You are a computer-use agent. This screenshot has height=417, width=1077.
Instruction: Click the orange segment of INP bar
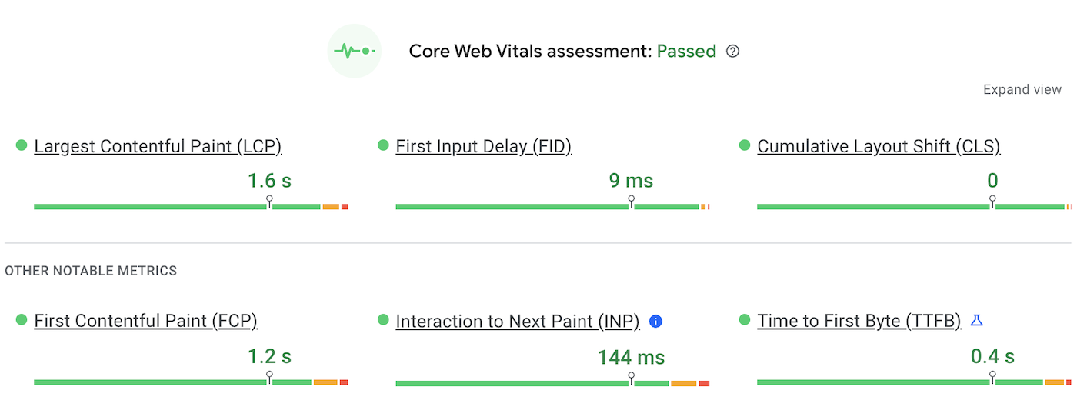coord(683,382)
